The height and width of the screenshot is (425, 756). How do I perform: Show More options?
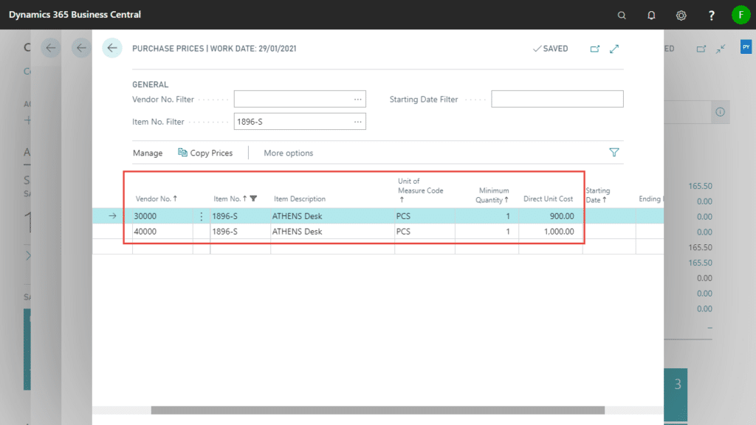289,153
